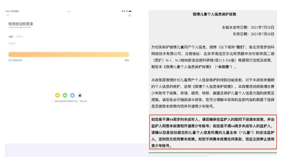Screen dimensions: 281x157
Task: Click the 短信验证码登录 heading
Action: [21, 24]
